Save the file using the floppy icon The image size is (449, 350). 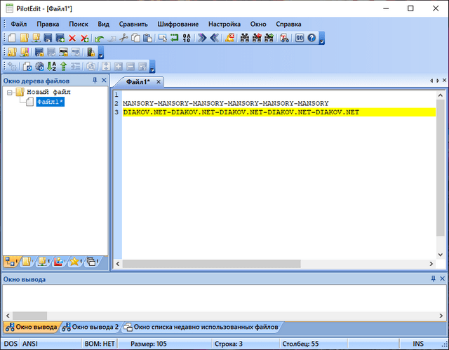click(x=48, y=38)
